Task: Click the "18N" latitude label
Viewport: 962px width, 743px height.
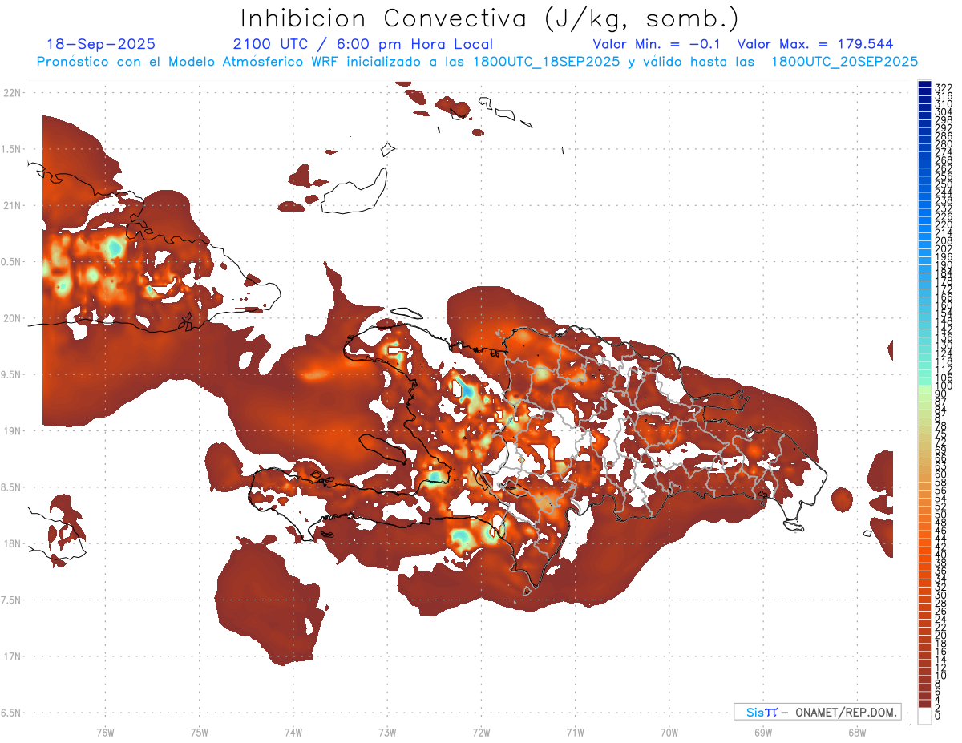Action: (12, 543)
